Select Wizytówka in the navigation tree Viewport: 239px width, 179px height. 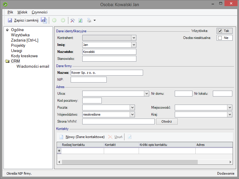tap(20, 35)
